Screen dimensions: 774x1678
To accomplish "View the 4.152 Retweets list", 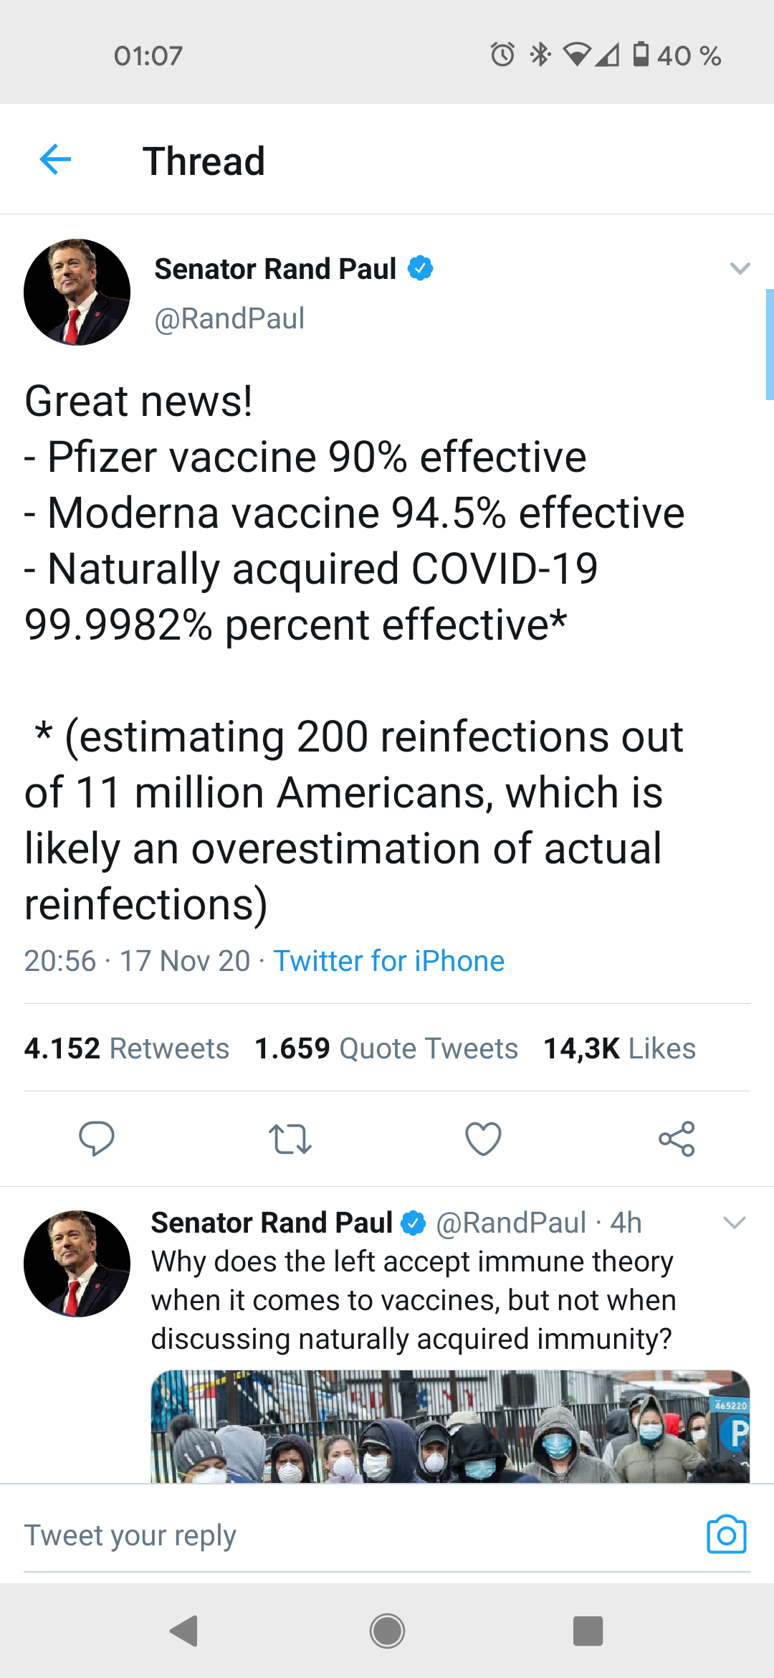I will pos(127,1048).
